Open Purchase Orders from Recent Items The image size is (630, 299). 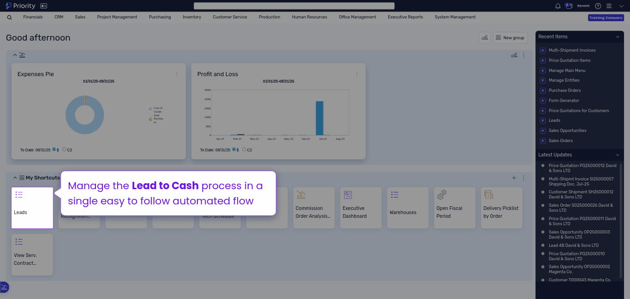[565, 90]
